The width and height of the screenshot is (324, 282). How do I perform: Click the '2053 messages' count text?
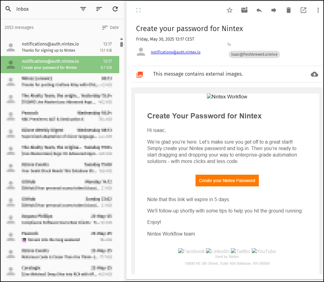[x=19, y=27]
